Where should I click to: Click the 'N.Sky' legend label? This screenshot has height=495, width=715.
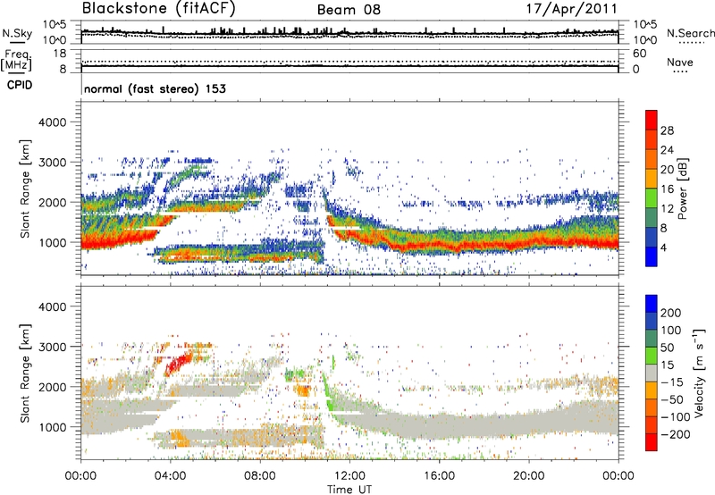pos(17,33)
